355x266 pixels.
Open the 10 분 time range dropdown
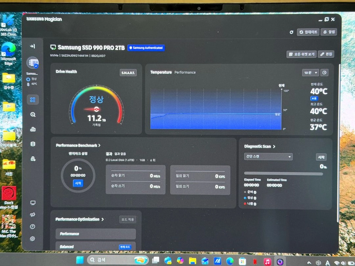pyautogui.click(x=310, y=73)
